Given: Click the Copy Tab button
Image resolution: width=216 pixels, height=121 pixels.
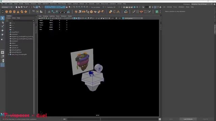Looking at the screenshot, I should pos(205,119).
